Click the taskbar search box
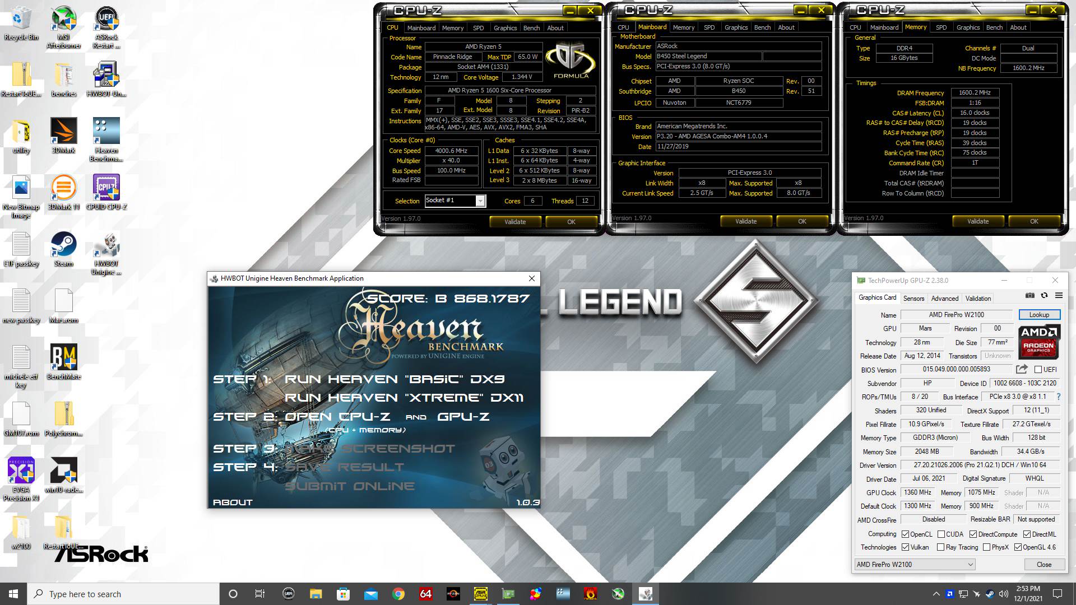The image size is (1076, 605). pos(123,594)
